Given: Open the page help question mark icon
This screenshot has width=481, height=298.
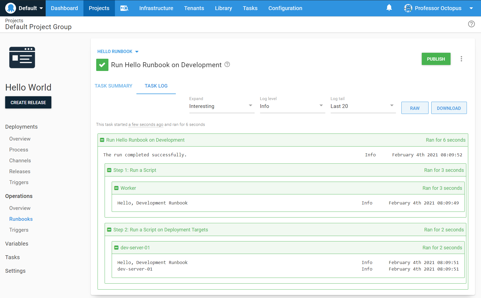Looking at the screenshot, I should [x=471, y=24].
